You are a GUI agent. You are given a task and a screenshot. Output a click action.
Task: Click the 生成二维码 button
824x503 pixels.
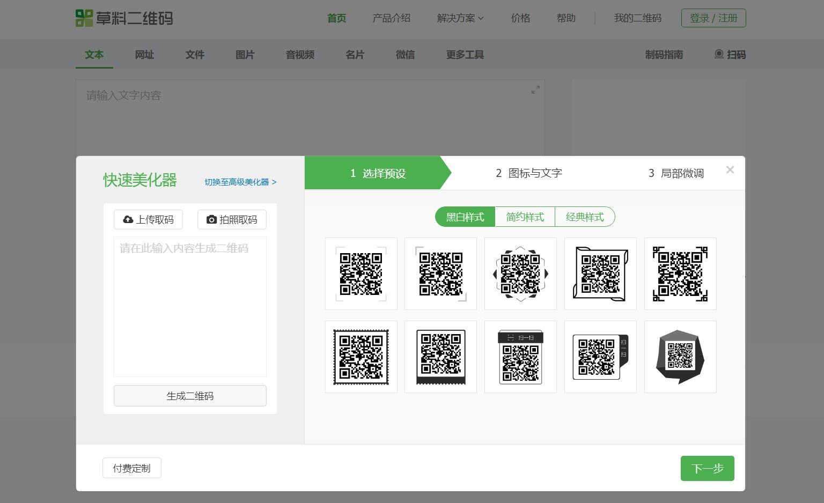pyautogui.click(x=190, y=396)
